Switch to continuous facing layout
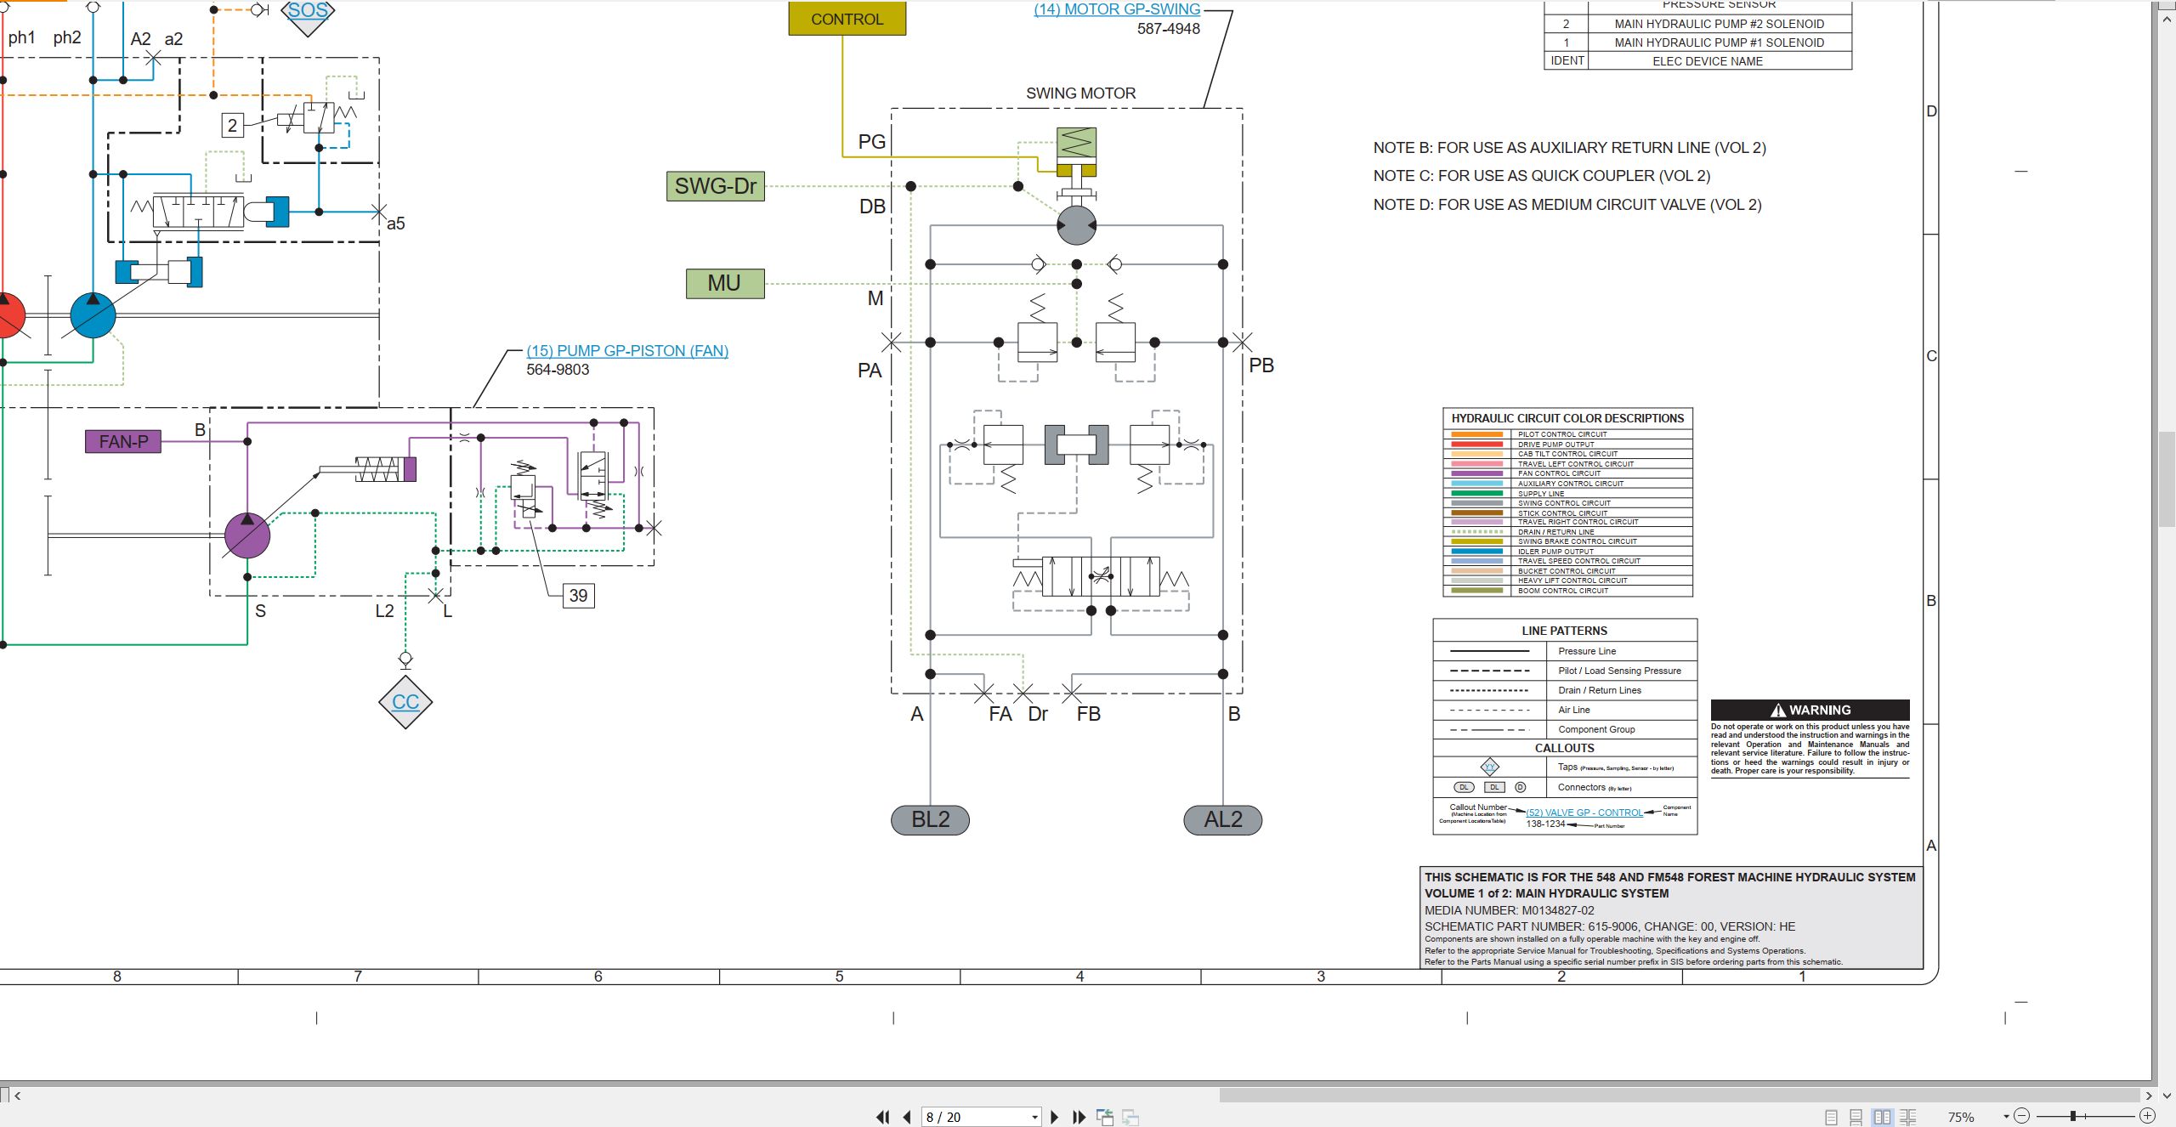This screenshot has width=2176, height=1127. tap(1908, 1117)
